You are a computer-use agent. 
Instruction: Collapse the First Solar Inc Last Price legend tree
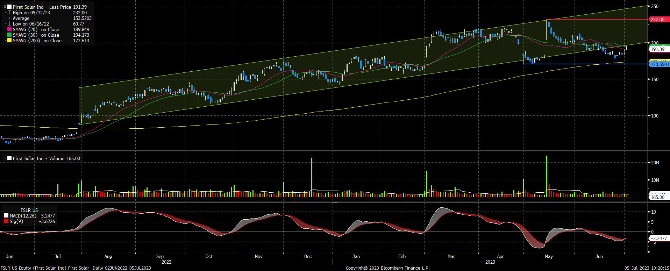click(x=5, y=7)
